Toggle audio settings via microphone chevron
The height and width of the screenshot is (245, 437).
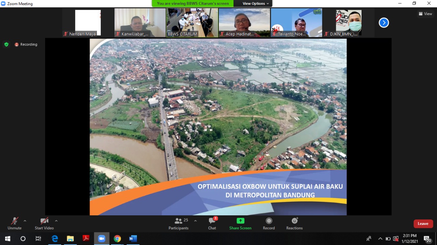pyautogui.click(x=24, y=220)
